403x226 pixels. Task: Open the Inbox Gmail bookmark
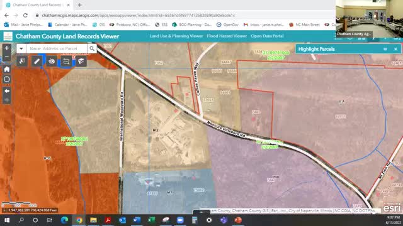pyautogui.click(x=264, y=24)
